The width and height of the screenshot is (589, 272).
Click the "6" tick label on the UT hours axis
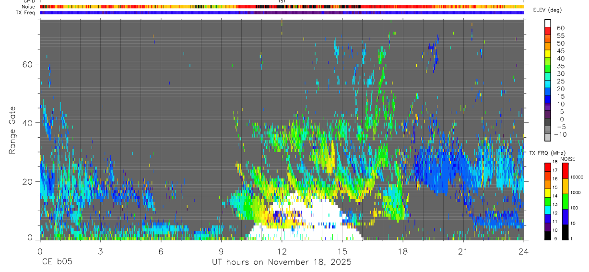tap(161, 251)
